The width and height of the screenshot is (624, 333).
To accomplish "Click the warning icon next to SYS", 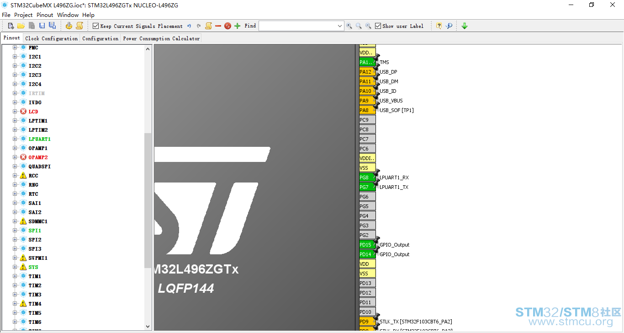I will (23, 267).
